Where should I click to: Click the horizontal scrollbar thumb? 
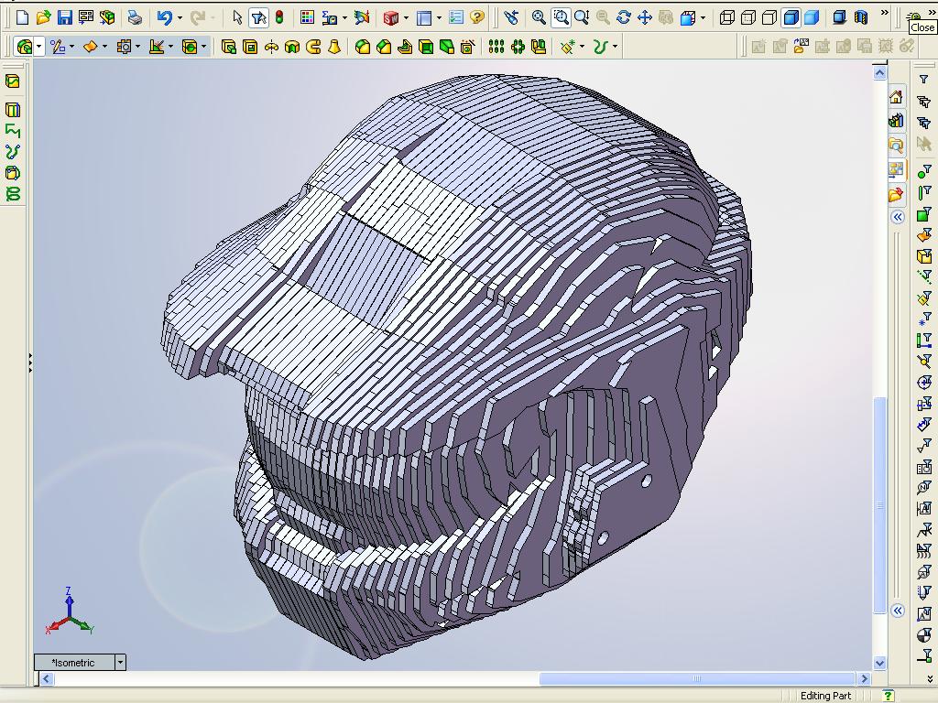[696, 678]
